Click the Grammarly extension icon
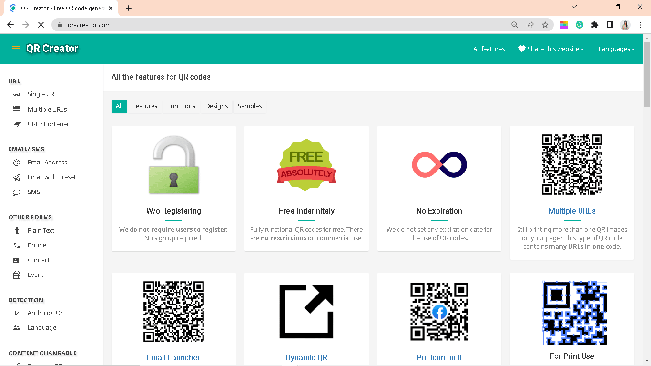Viewport: 651px width, 366px height. point(580,25)
